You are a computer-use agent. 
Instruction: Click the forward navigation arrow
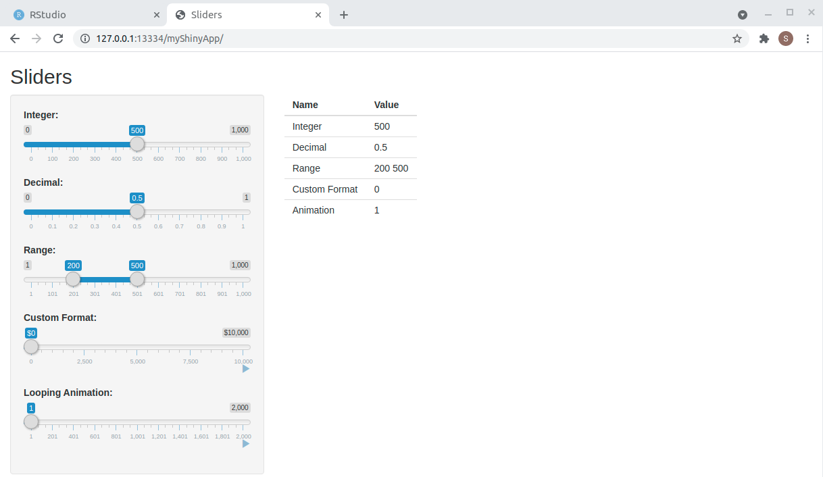pos(36,39)
